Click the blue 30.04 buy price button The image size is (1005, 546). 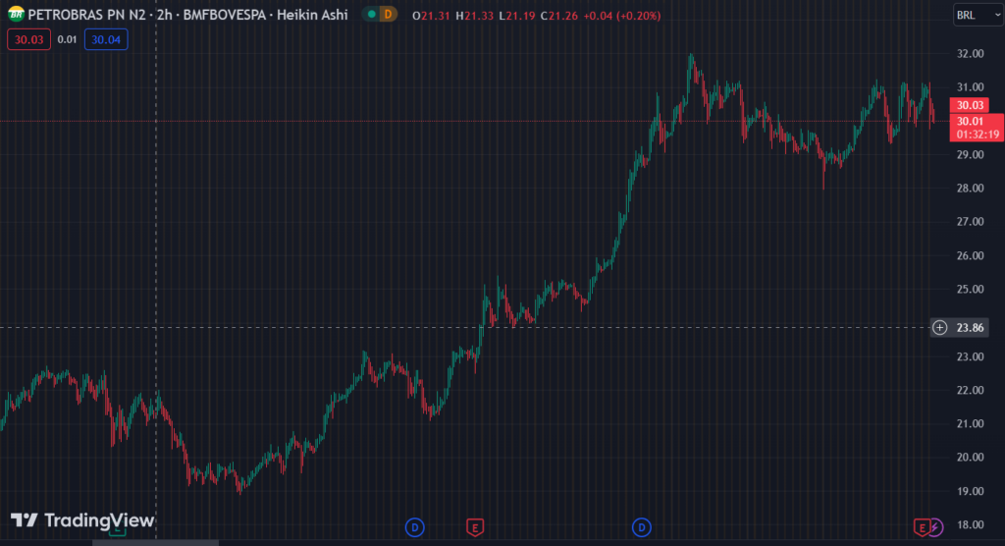[x=106, y=40]
